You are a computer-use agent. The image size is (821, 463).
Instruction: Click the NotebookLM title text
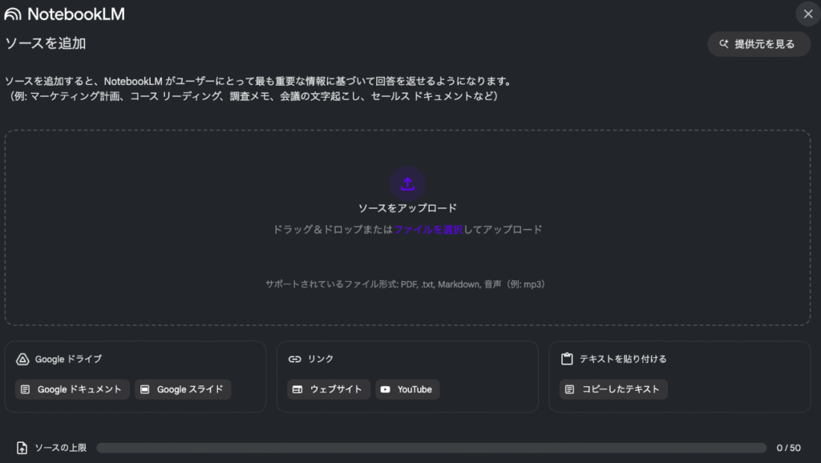(76, 14)
